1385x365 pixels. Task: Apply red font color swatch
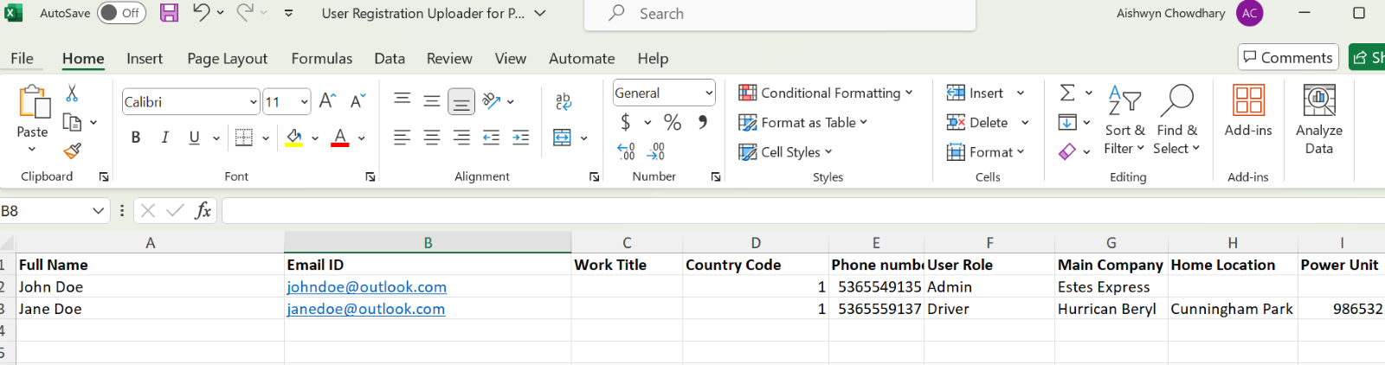[x=340, y=138]
